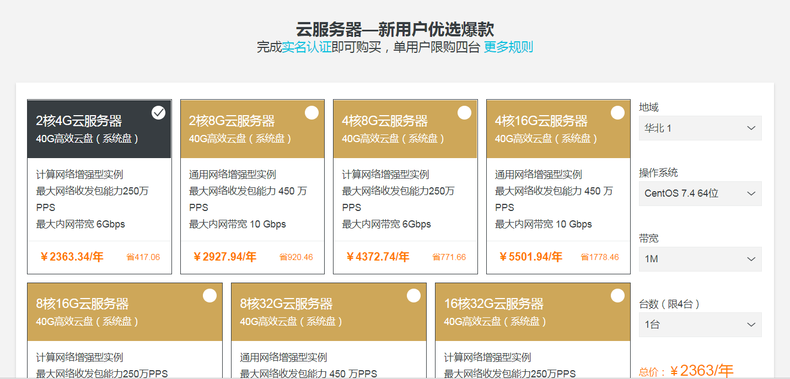Select the 4核8G云服务器 radio circle

(464, 113)
